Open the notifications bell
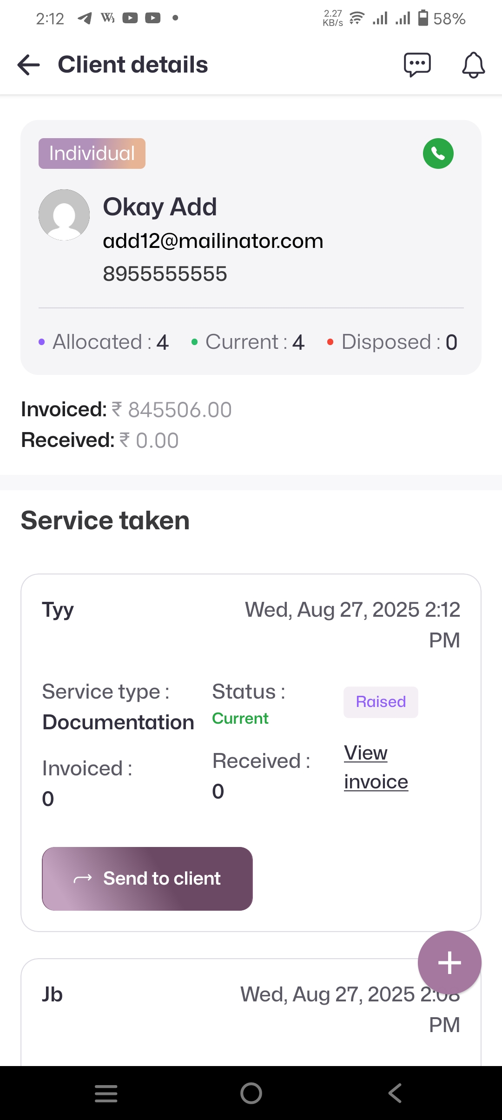This screenshot has height=1120, width=502. click(473, 65)
